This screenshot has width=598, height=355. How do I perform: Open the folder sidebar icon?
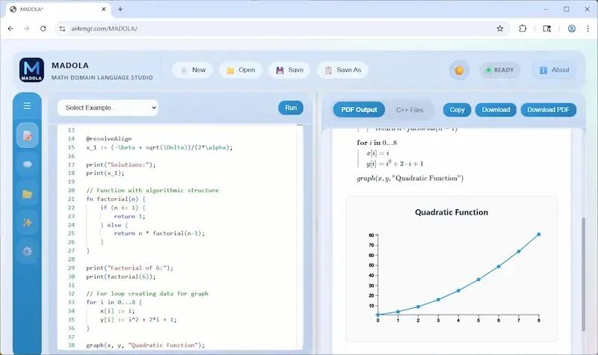pyautogui.click(x=28, y=194)
